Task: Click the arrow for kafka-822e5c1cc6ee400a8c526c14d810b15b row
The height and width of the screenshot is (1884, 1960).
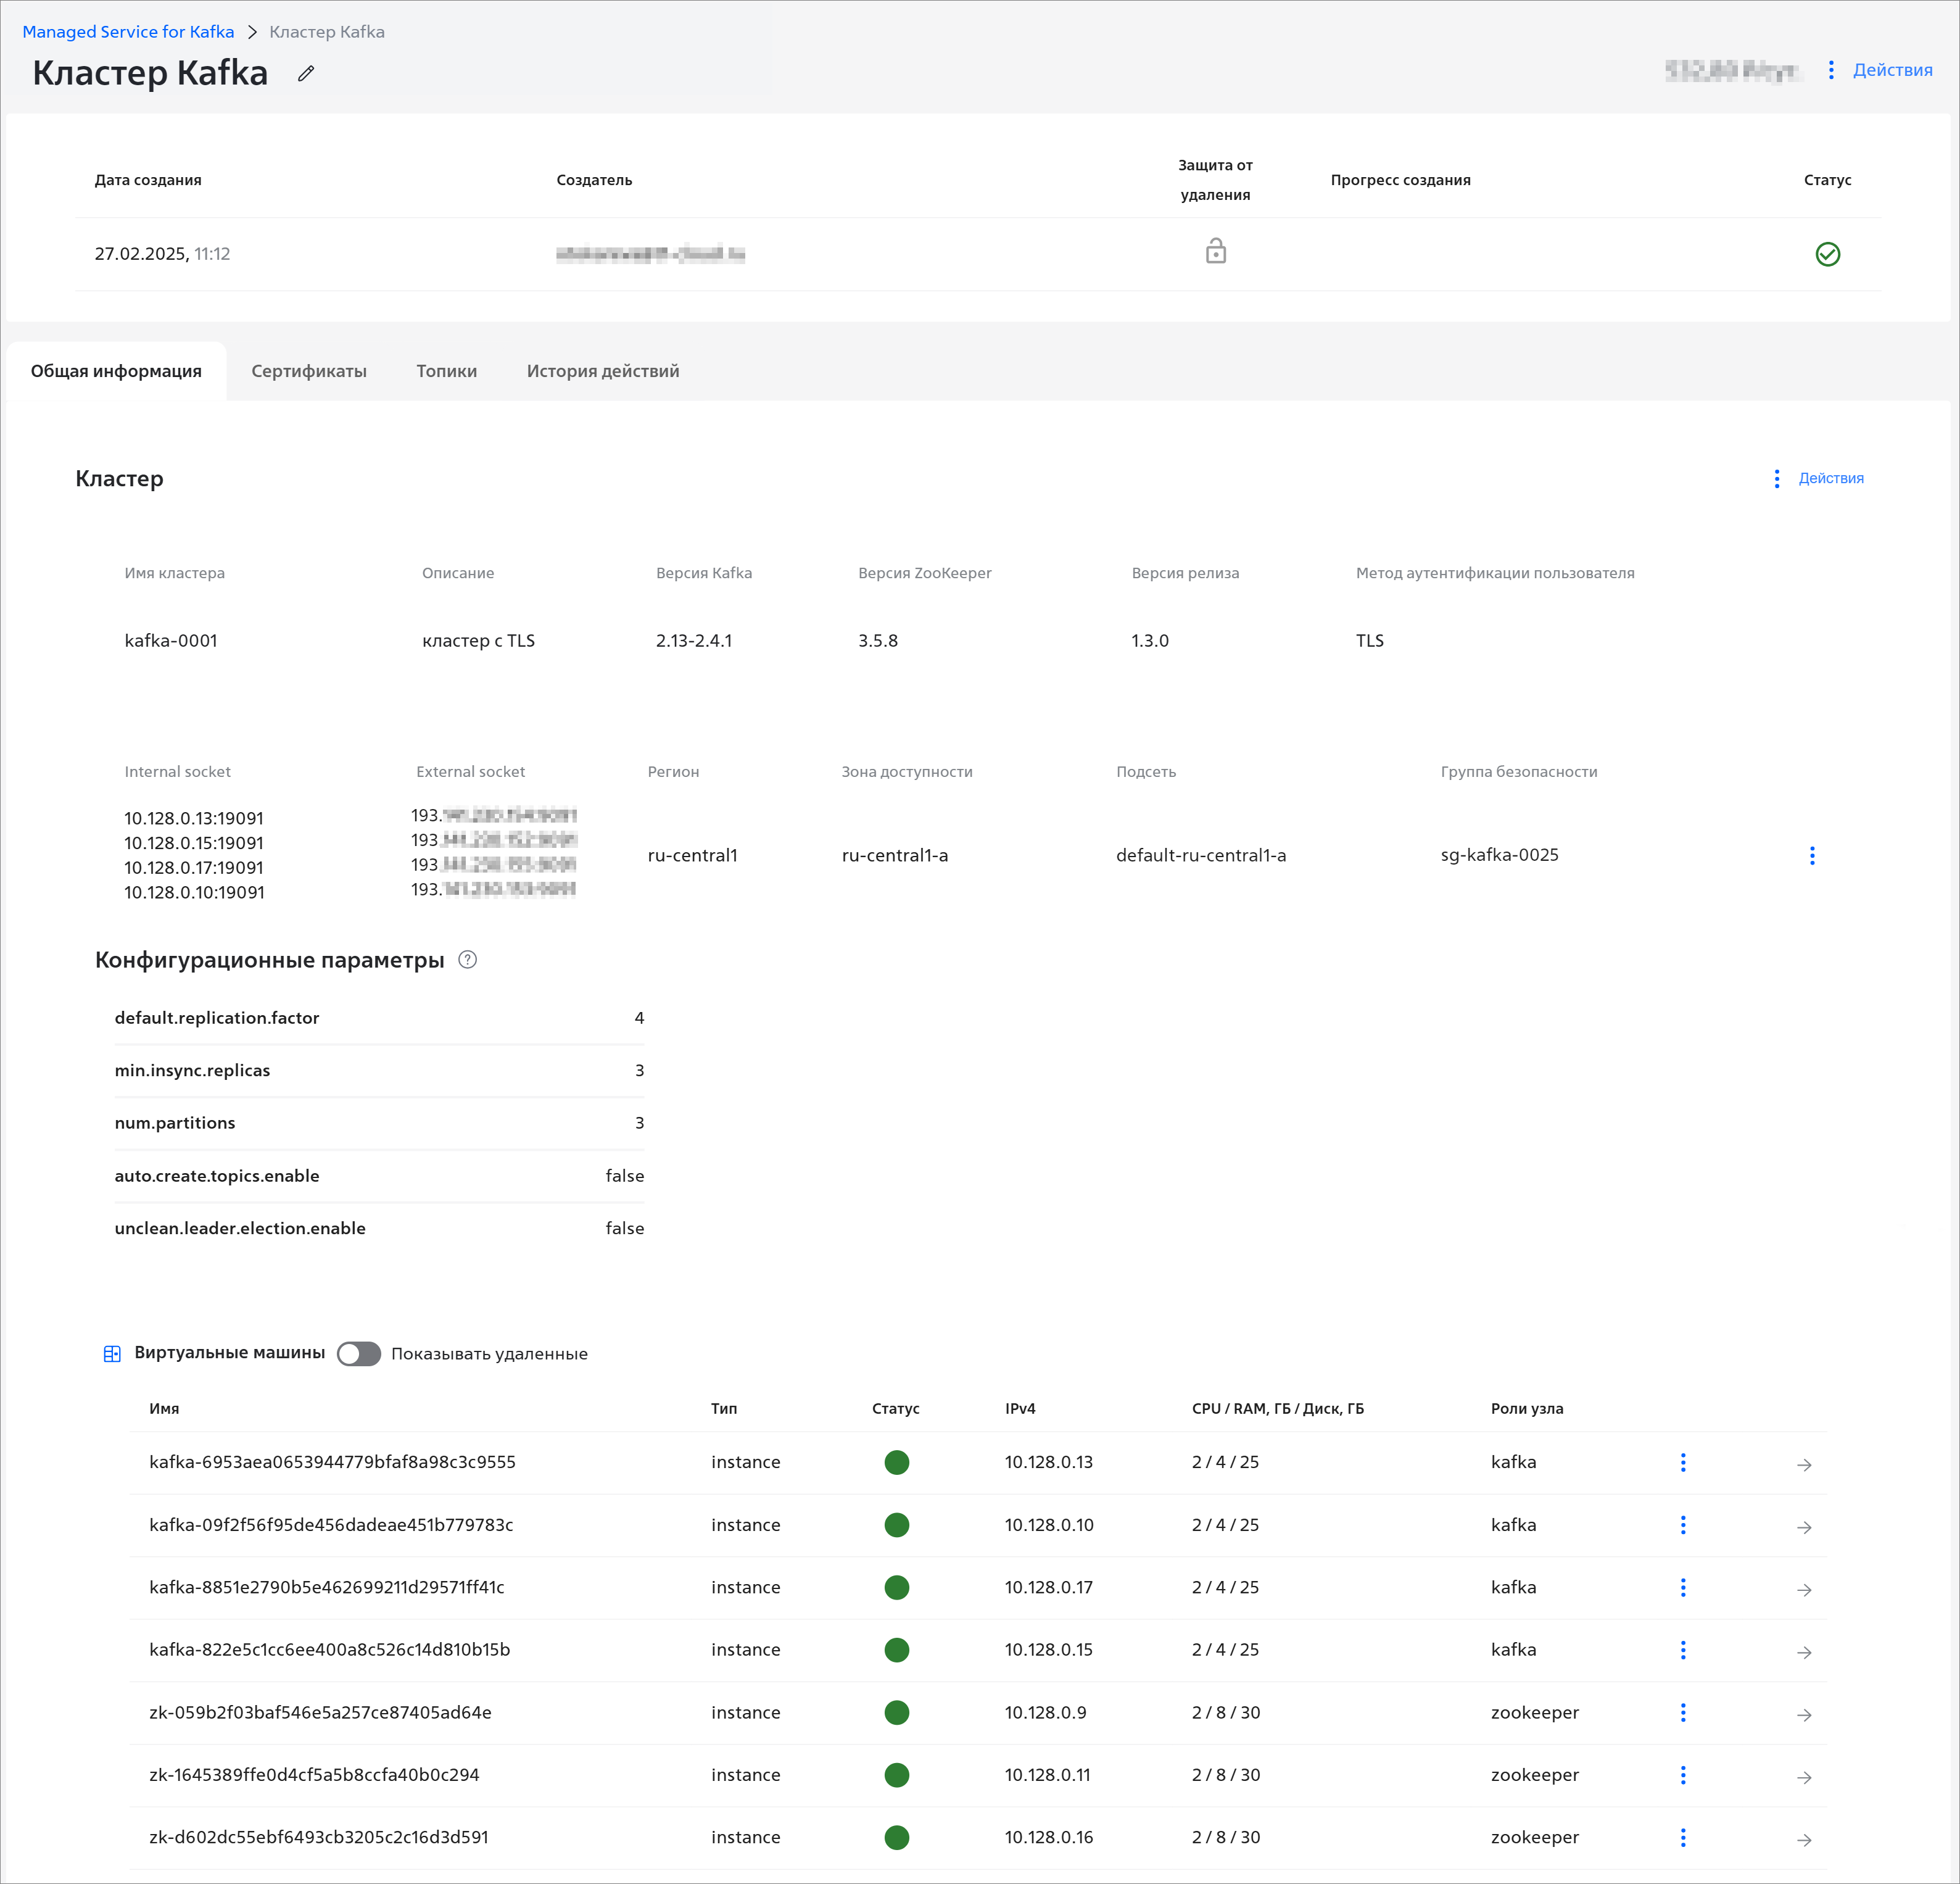Action: 1803,1652
